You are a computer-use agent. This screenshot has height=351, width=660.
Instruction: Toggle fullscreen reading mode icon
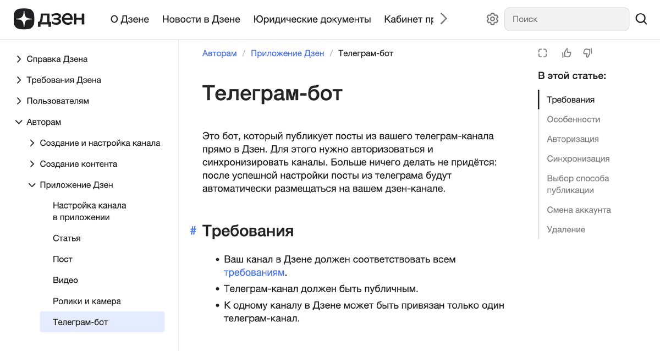[543, 53]
